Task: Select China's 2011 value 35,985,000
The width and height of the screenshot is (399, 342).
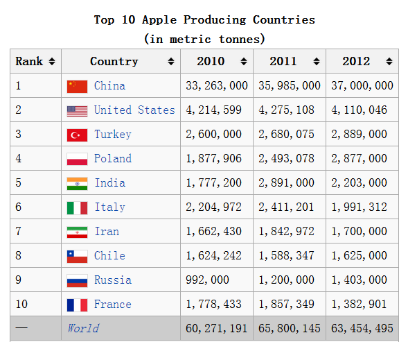Action: point(290,85)
